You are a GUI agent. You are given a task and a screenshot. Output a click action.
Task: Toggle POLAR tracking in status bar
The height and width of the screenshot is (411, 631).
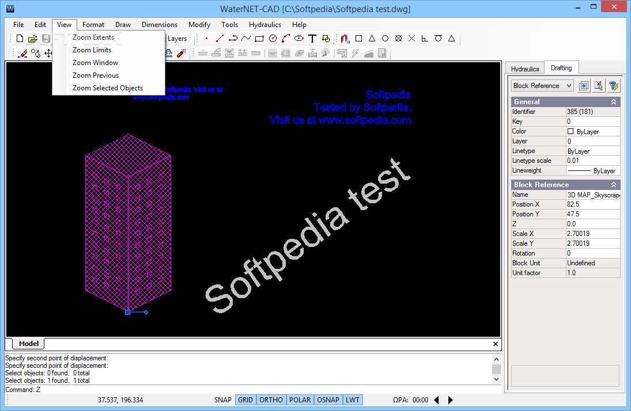pyautogui.click(x=300, y=399)
